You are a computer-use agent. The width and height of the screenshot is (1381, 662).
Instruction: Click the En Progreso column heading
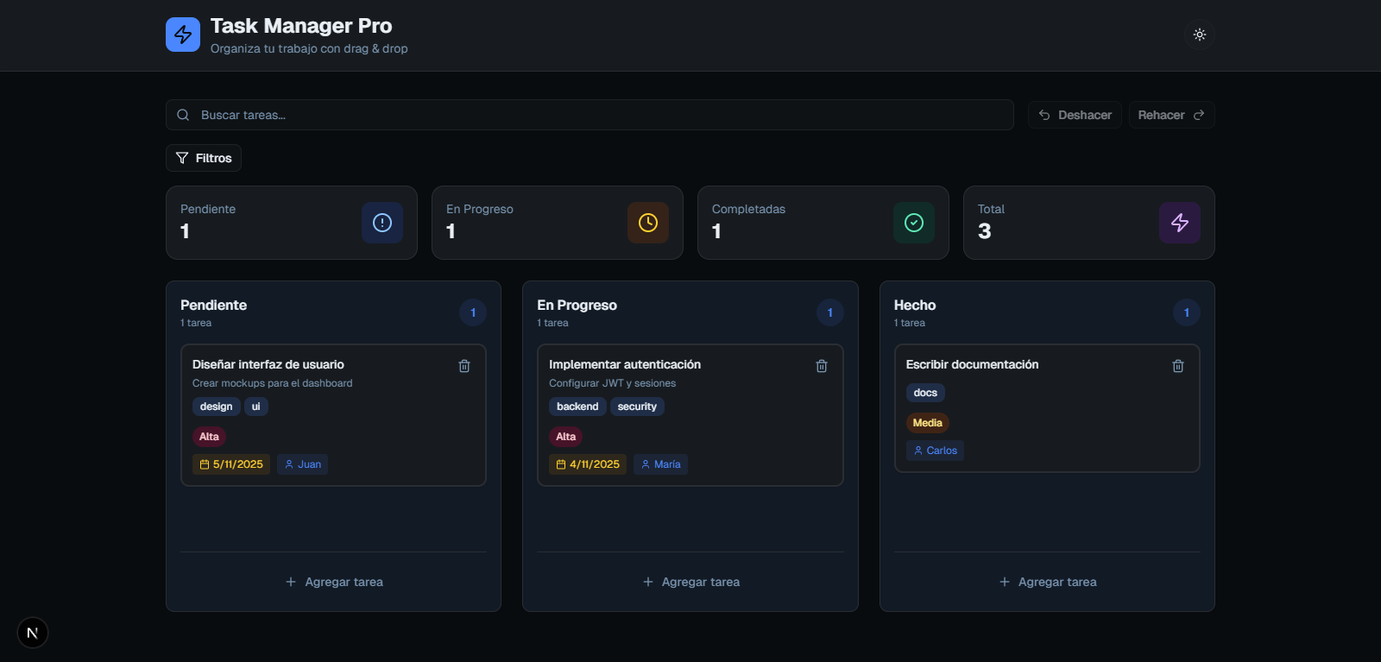click(577, 305)
